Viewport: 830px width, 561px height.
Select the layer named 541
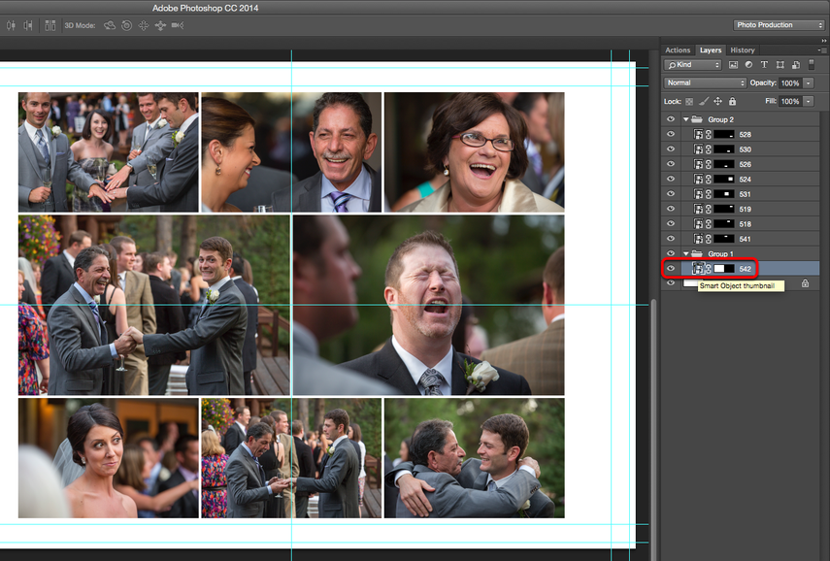click(x=746, y=239)
